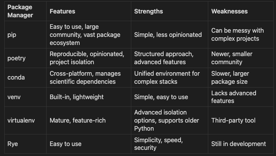Click the pip package manager cell

click(25, 35)
